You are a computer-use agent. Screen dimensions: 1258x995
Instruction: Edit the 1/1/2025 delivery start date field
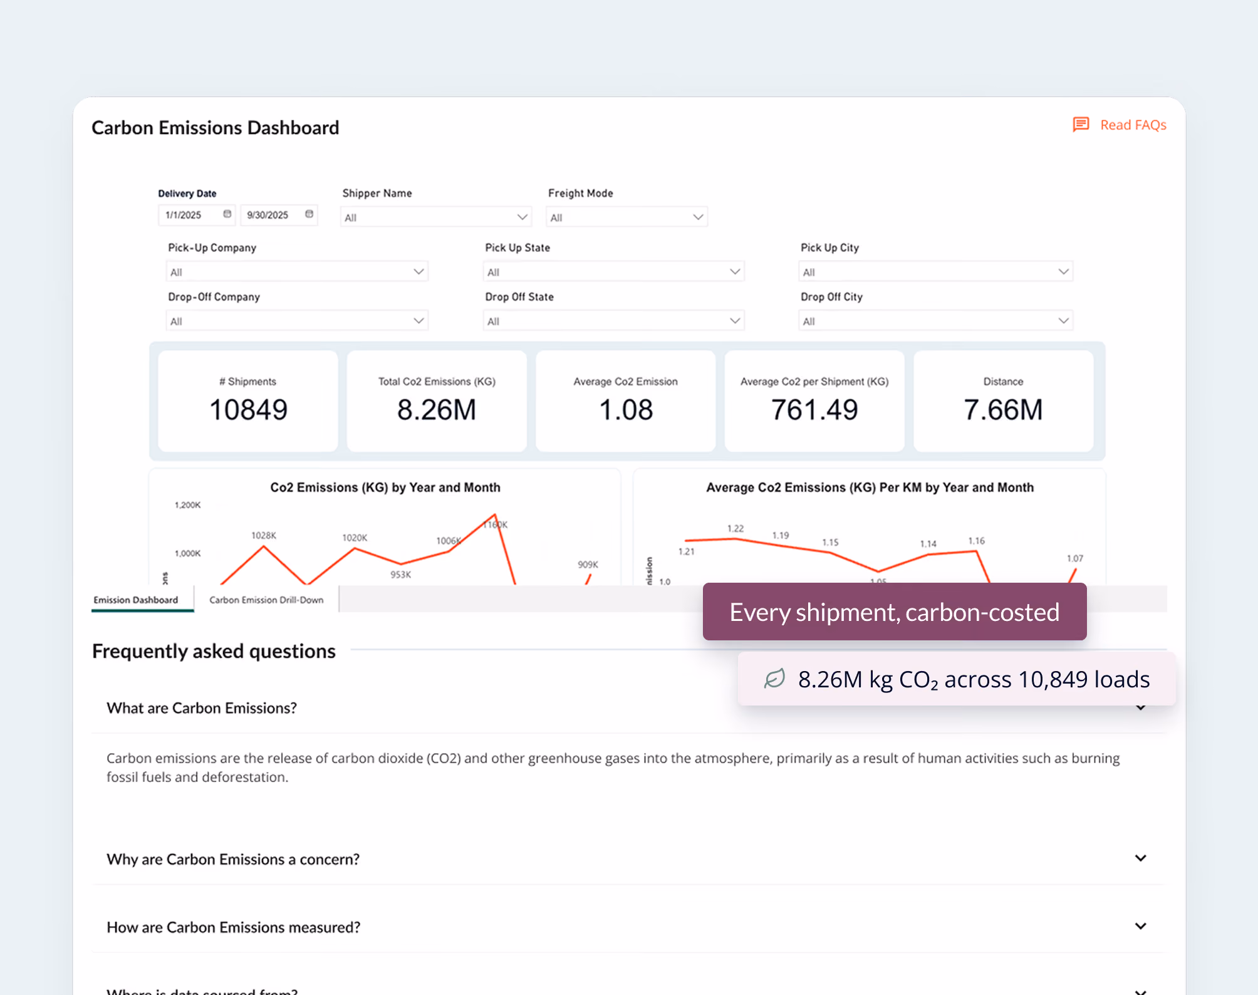pyautogui.click(x=196, y=215)
